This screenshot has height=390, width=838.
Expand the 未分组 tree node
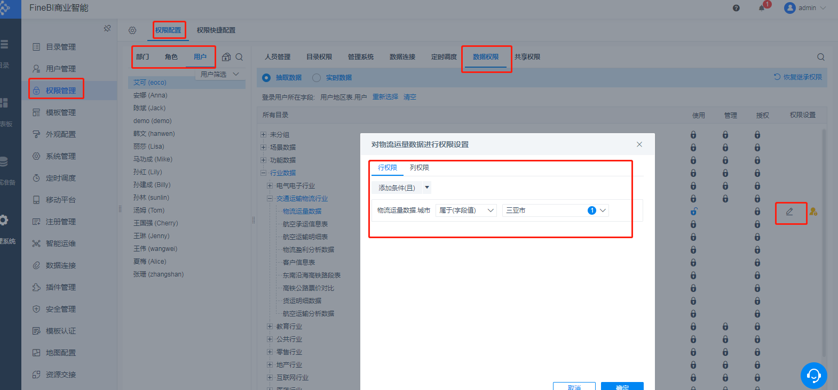coord(263,135)
